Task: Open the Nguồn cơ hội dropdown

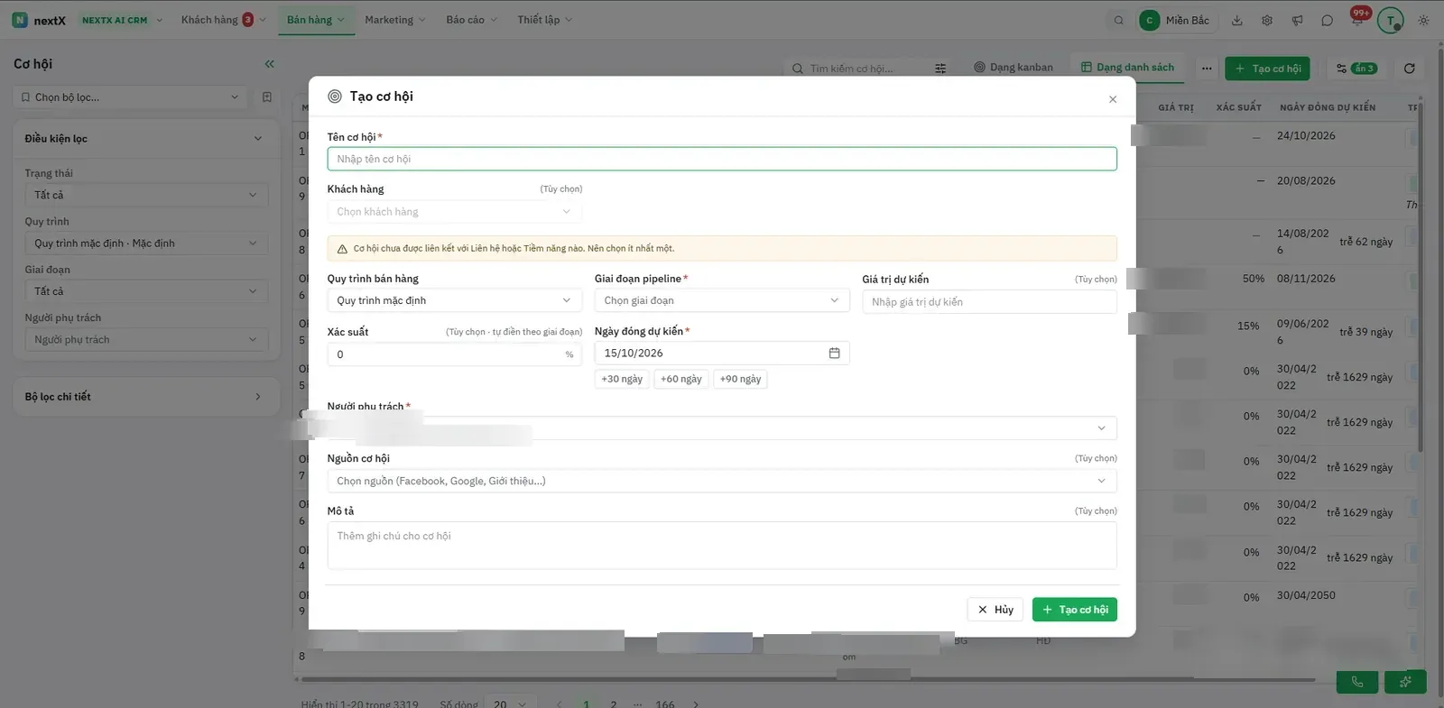Action: [x=722, y=482]
